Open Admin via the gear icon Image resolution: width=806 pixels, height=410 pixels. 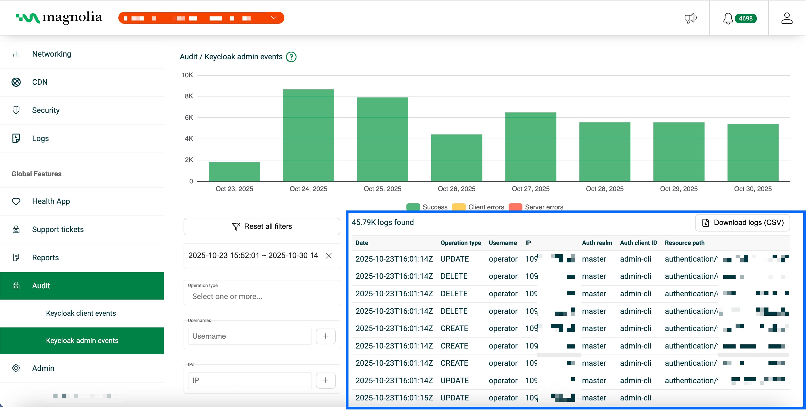click(16, 368)
